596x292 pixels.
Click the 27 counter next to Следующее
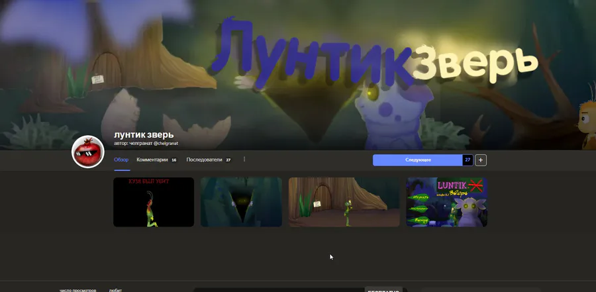coord(468,160)
